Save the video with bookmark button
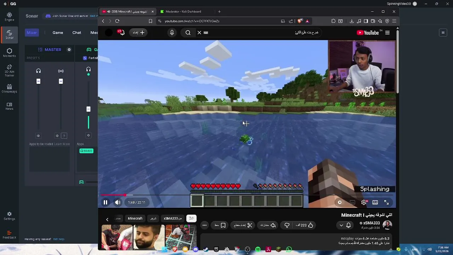This screenshot has height=255, width=453. pyautogui.click(x=220, y=225)
